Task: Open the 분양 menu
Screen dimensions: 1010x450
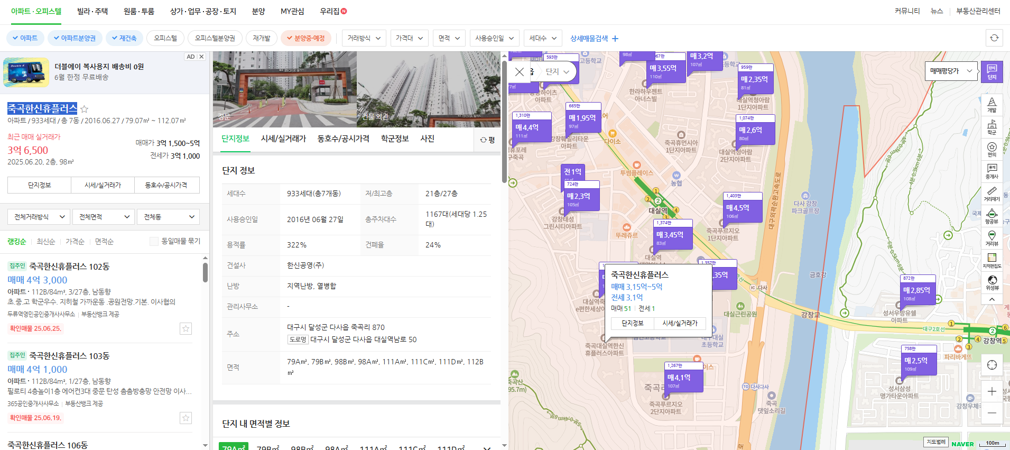Action: click(258, 11)
